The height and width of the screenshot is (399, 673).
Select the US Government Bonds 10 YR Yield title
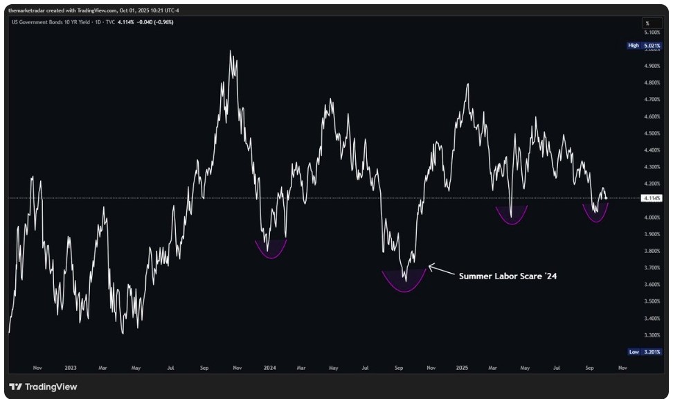(x=51, y=22)
